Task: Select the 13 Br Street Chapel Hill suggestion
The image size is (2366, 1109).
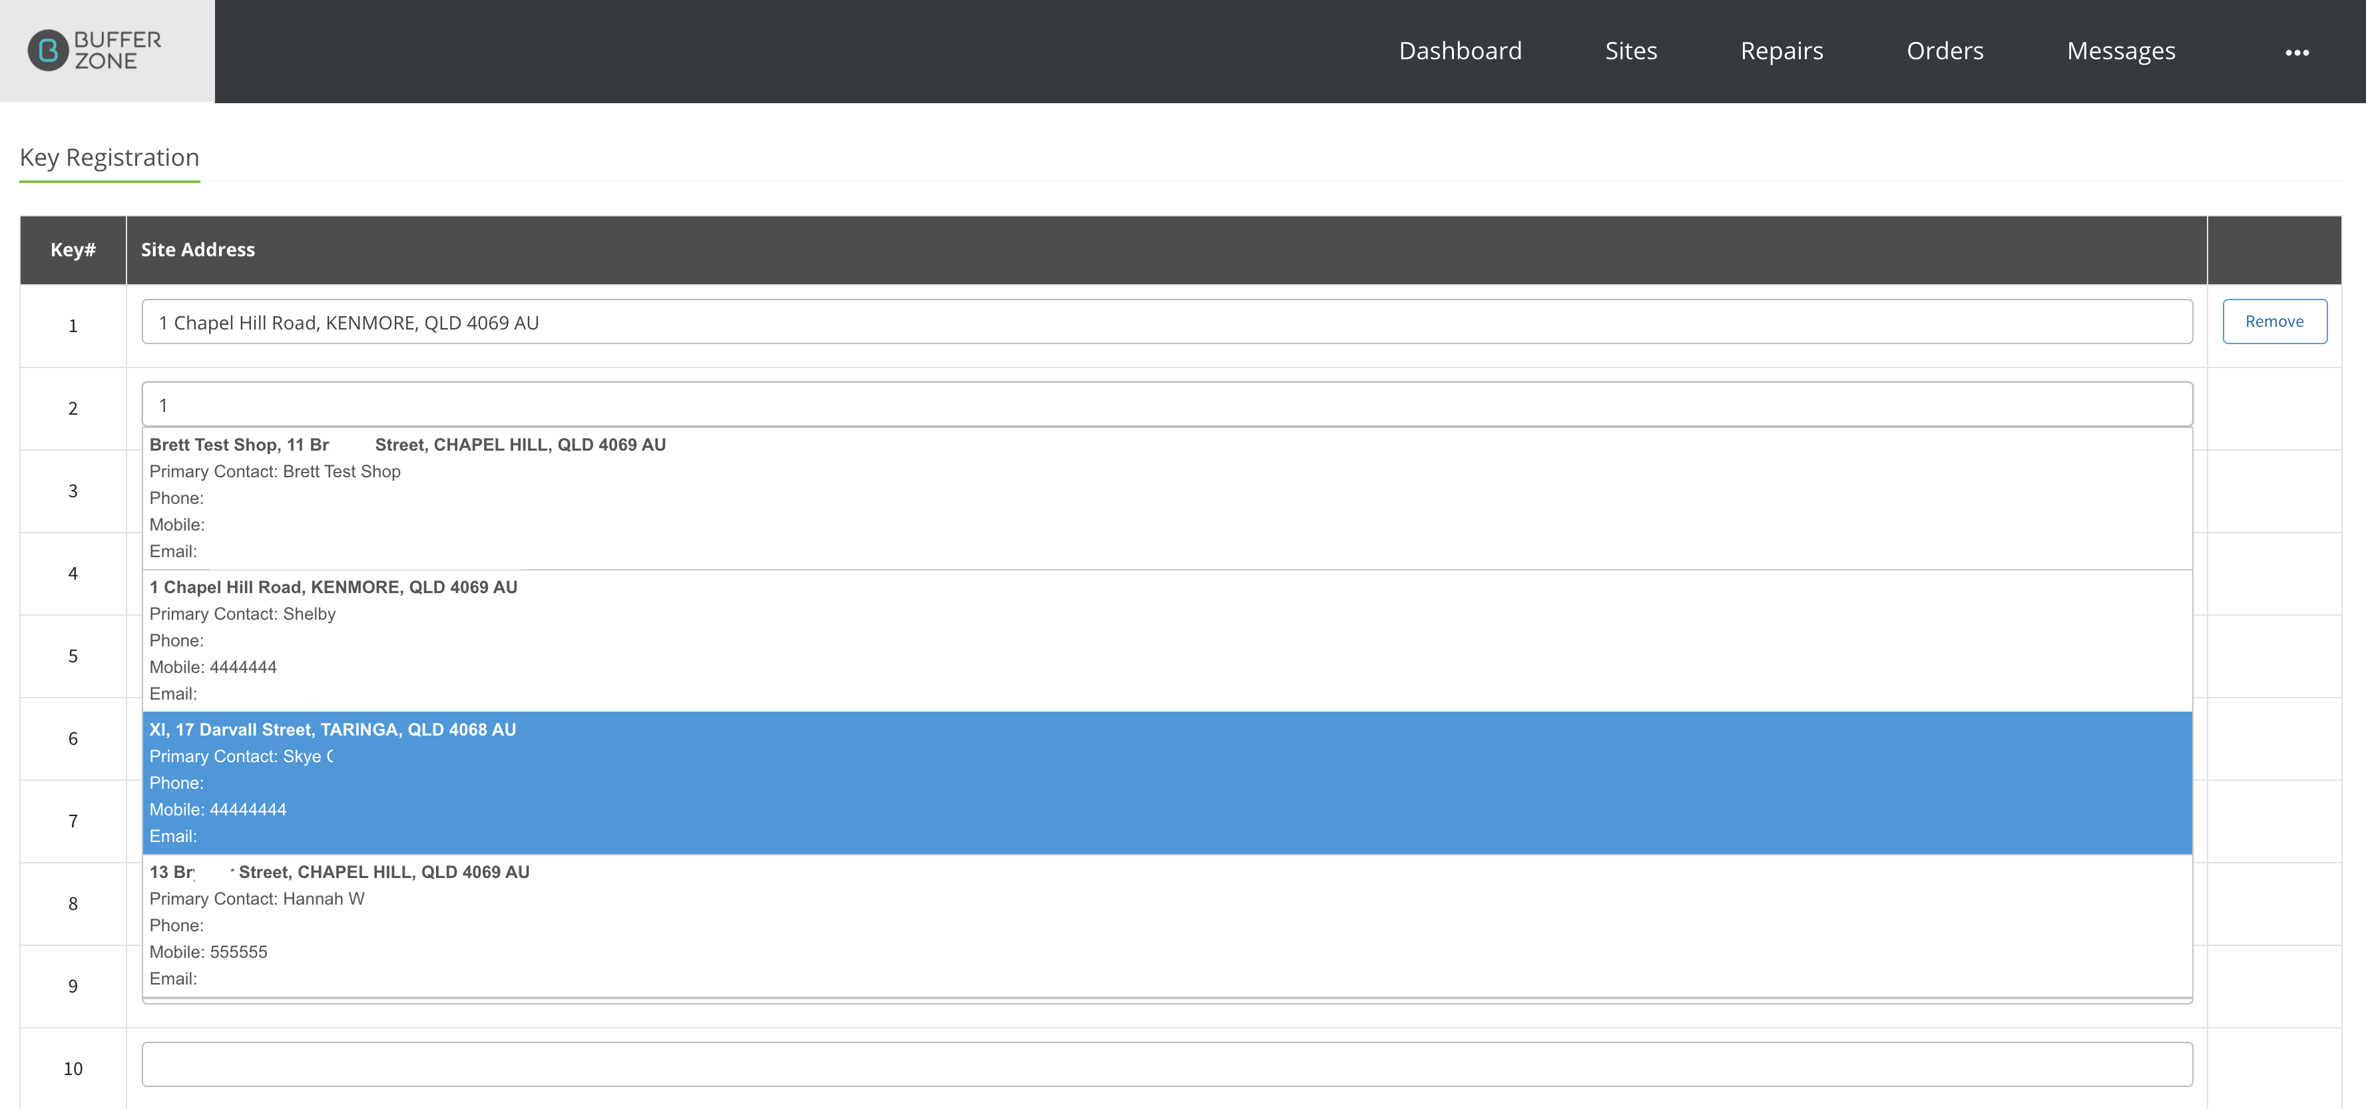Action: coord(1166,925)
